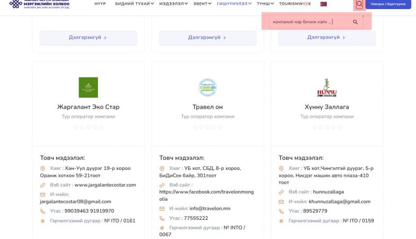This screenshot has width=416, height=239.
Task: Click website link icon for Жаргалант Эко Стар
Action: (43, 185)
